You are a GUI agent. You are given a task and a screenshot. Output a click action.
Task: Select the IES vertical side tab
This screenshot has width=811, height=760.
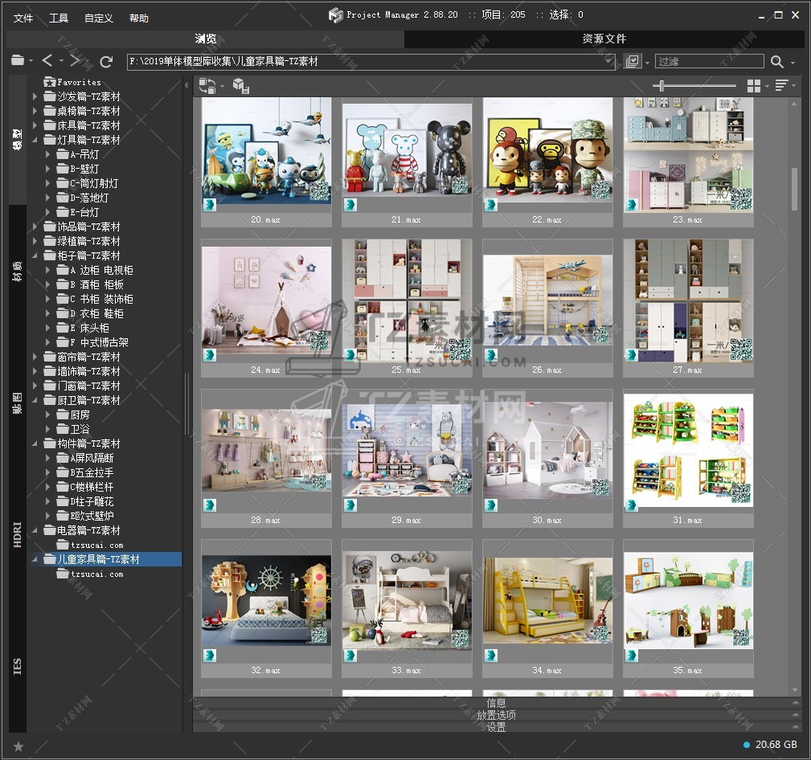tap(18, 667)
